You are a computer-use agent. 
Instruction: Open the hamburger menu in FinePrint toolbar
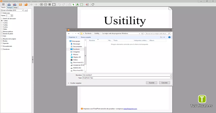pos(3,5)
